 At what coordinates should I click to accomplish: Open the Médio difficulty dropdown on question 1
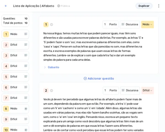pos(147,24)
